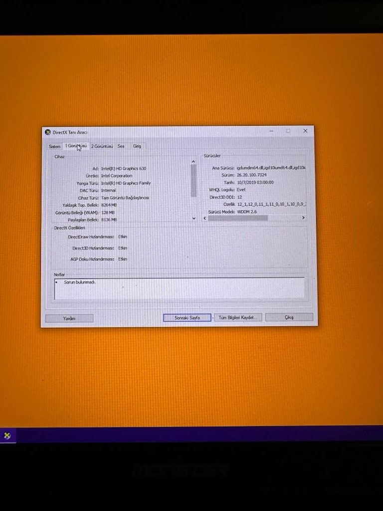Click the Çıkış button
Image resolution: width=383 pixels, height=511 pixels.
(289, 317)
